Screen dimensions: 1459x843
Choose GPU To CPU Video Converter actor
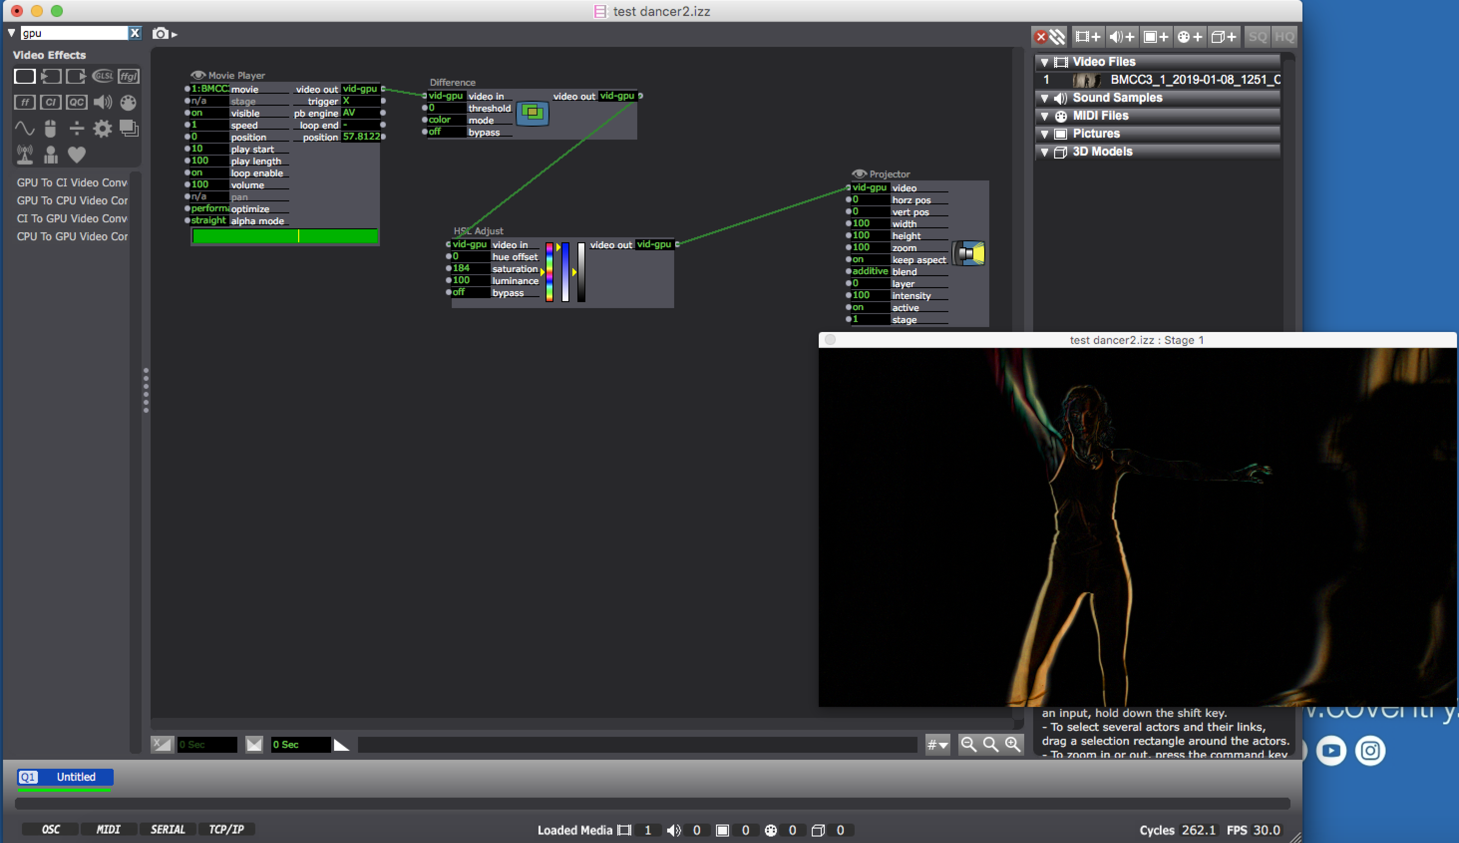tap(72, 200)
